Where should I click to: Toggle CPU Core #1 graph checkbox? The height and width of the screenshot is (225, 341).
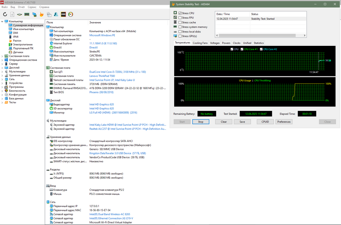coord(242,49)
